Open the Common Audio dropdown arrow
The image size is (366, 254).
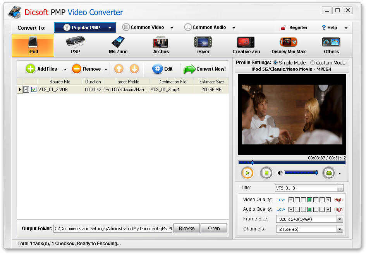coord(234,28)
